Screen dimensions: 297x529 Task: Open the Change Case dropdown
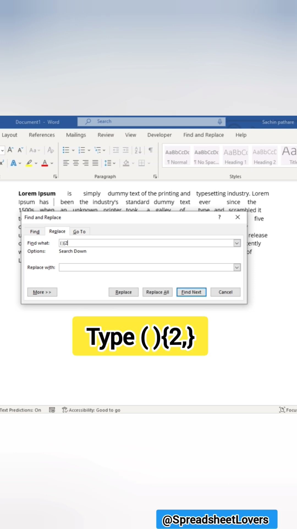coord(35,150)
